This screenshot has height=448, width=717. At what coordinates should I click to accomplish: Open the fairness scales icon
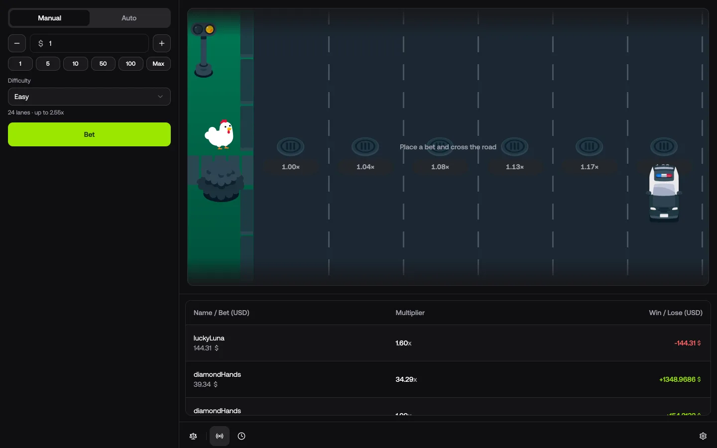pyautogui.click(x=194, y=436)
